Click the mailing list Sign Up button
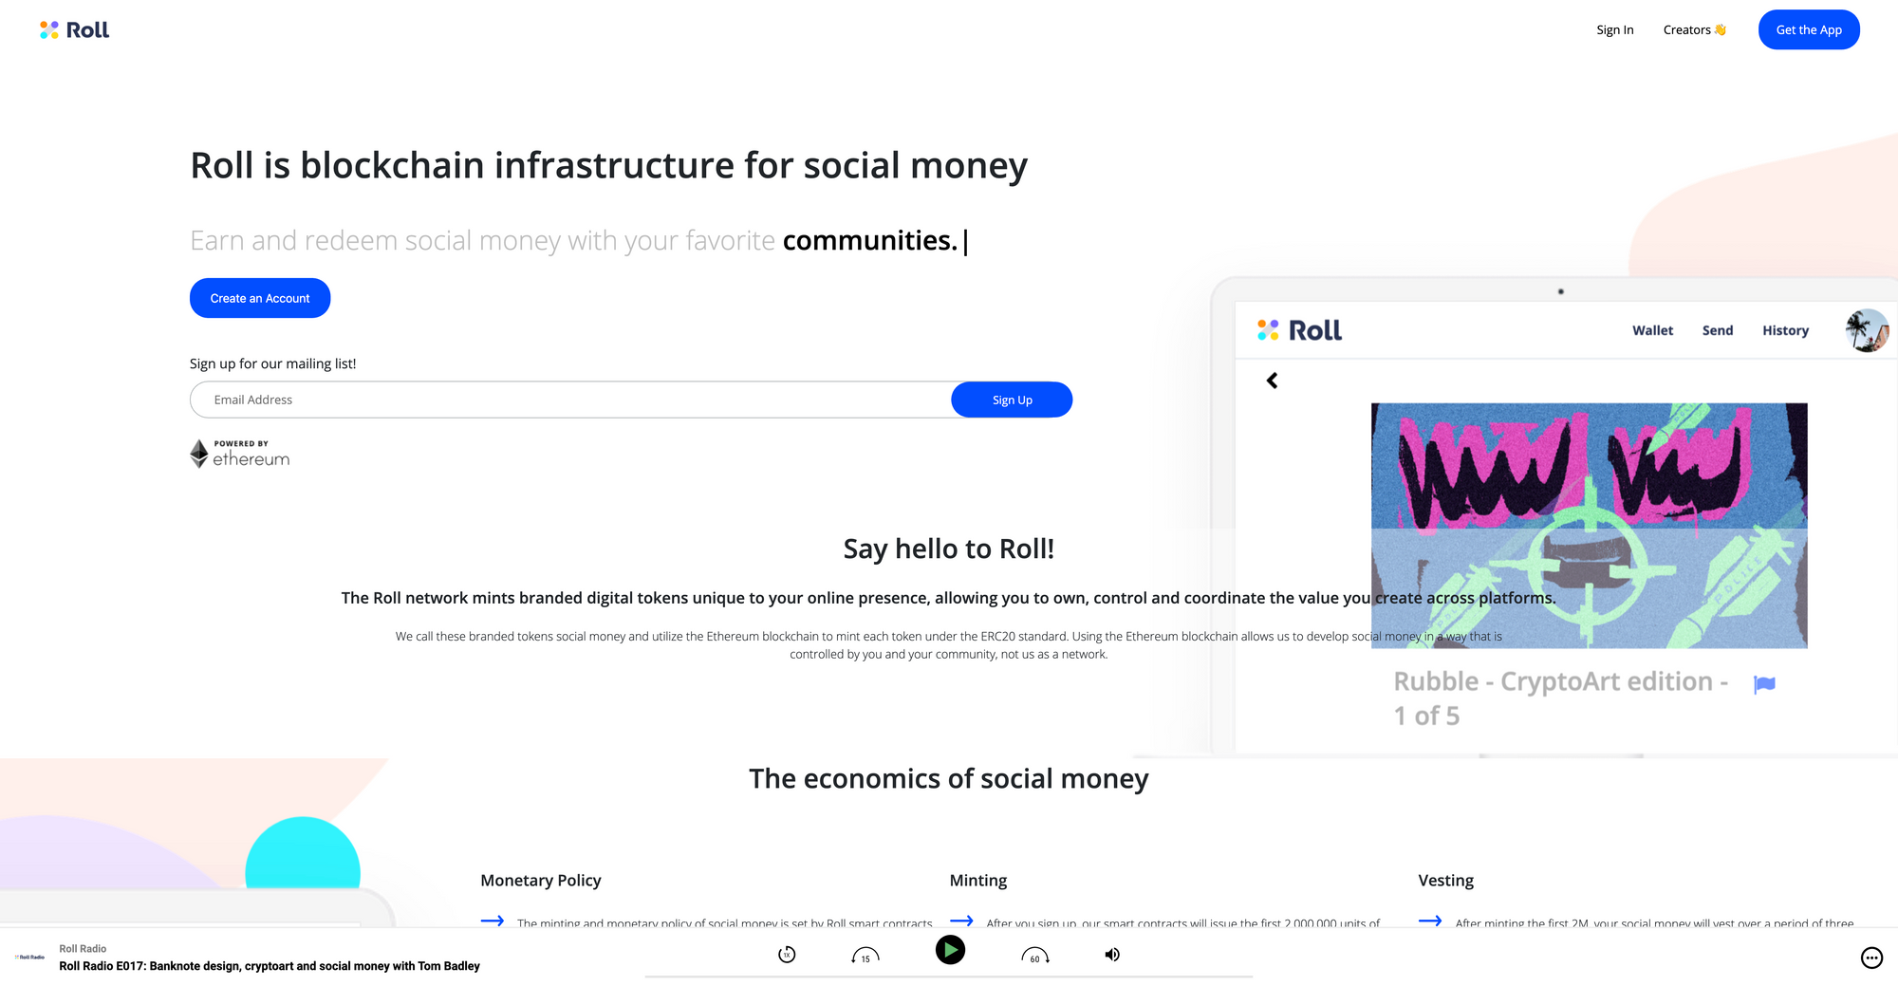Viewport: 1898px width, 986px height. pyautogui.click(x=1012, y=400)
